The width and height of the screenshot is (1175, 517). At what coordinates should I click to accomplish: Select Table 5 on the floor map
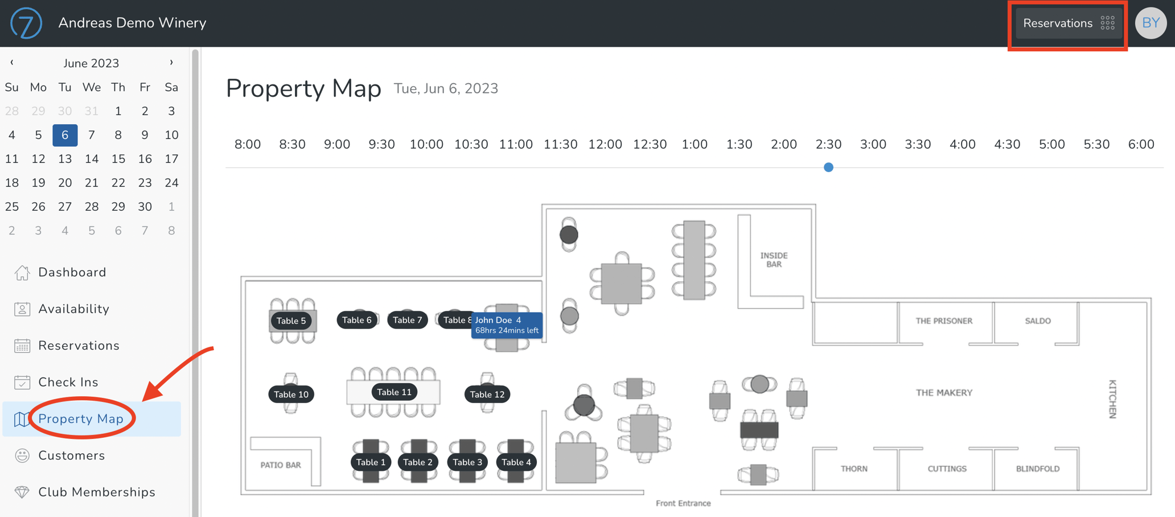291,321
